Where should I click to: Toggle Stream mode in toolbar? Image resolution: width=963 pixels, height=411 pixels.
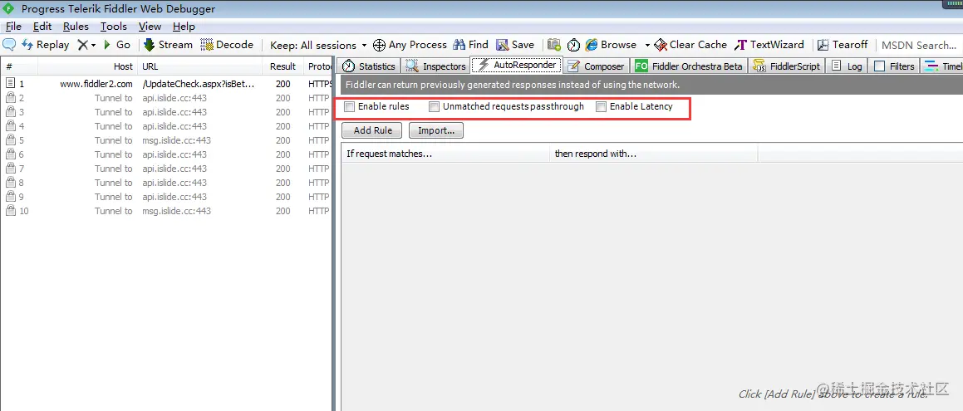pos(169,45)
